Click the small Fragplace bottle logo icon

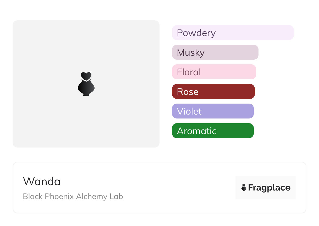tap(244, 188)
